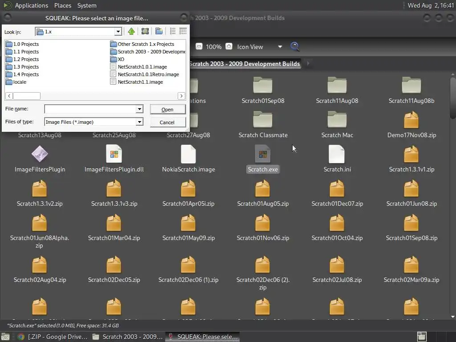Select the 1.4 Projects folder
456x342 pixels.
point(22,74)
